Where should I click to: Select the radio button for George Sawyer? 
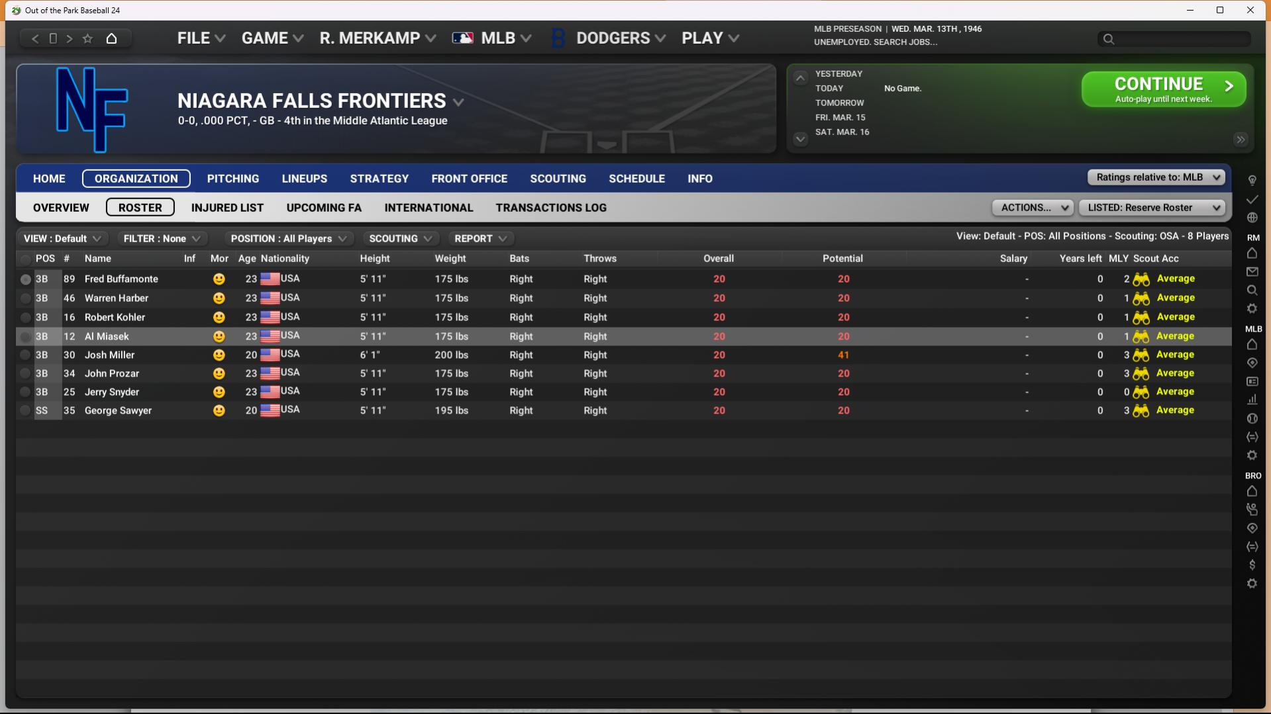[25, 411]
